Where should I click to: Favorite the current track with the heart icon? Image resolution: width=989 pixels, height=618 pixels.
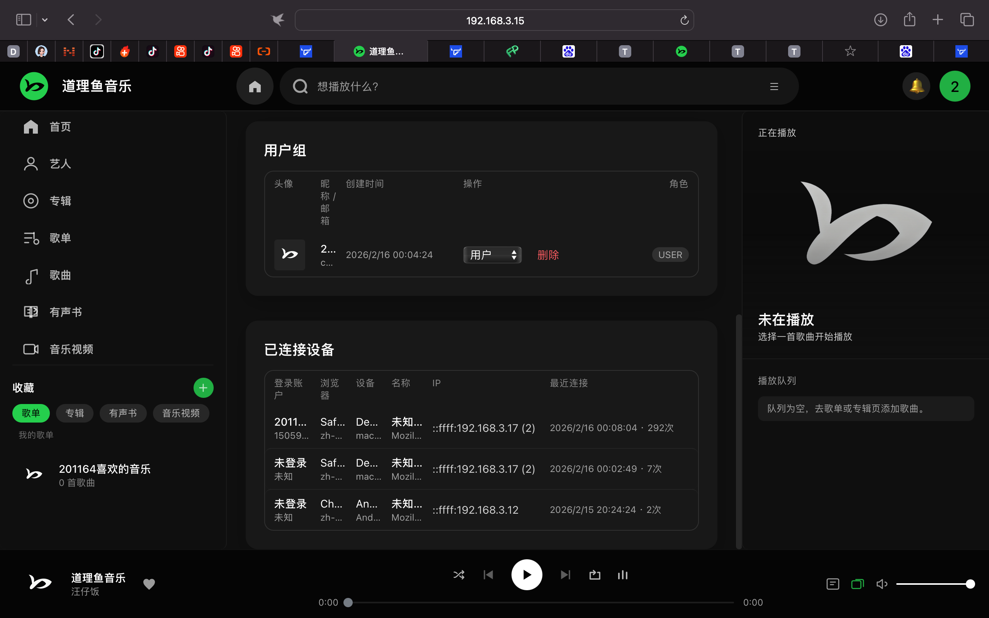149,584
